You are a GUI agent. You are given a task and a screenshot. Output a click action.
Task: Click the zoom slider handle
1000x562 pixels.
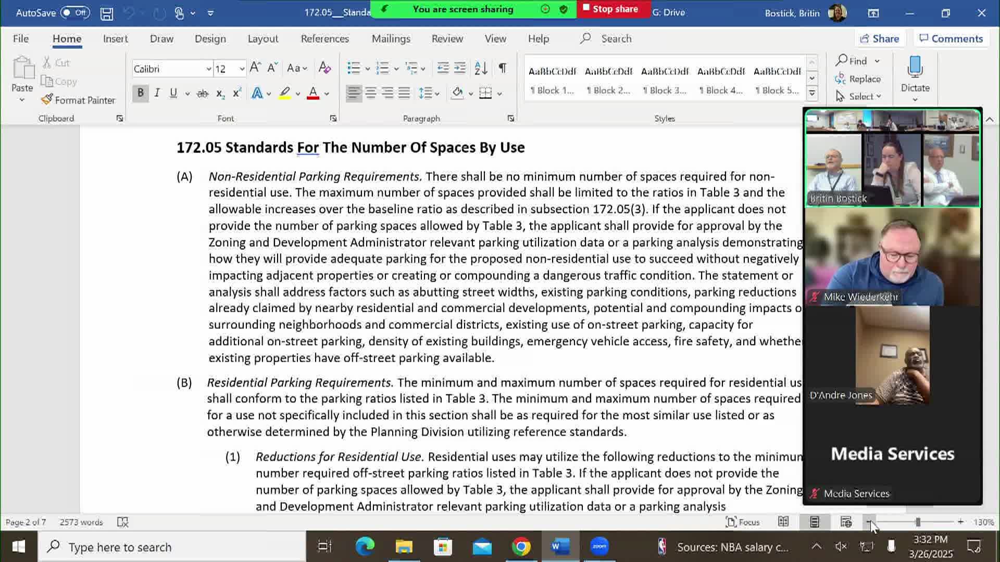pyautogui.click(x=918, y=522)
